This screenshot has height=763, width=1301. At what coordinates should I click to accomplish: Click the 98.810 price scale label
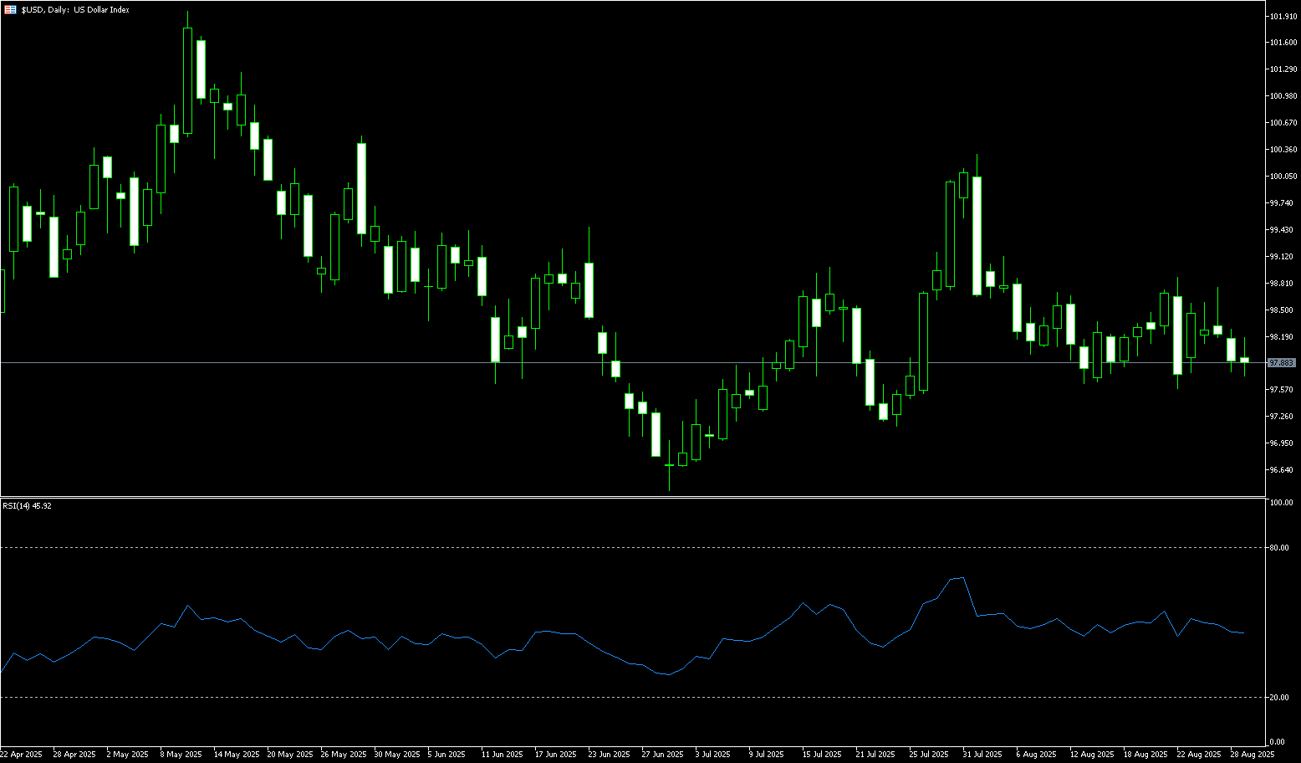point(1283,284)
